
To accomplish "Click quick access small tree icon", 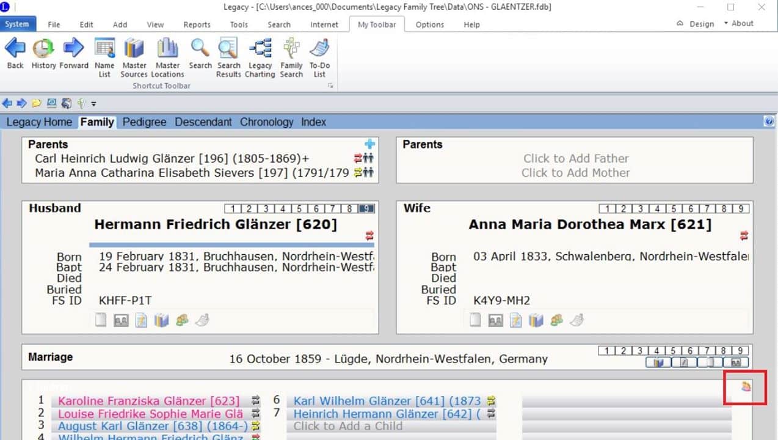I will coord(80,103).
